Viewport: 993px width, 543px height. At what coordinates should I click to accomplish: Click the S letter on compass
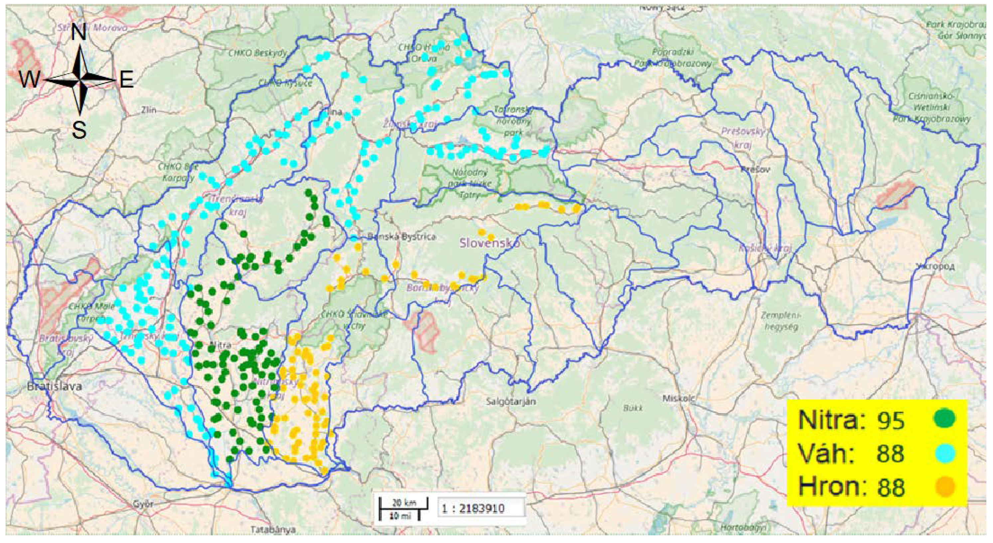pos(79,130)
